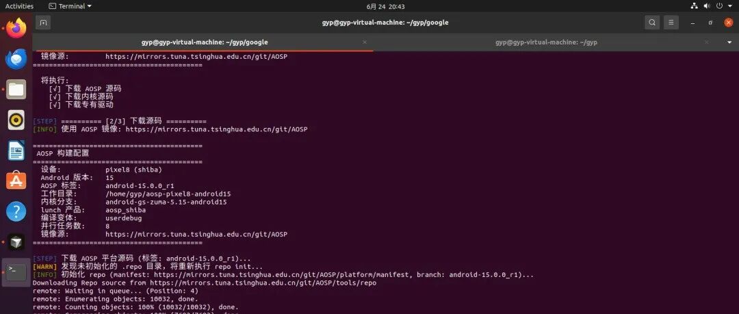Click the network status icon
The width and height of the screenshot is (739, 314).
click(x=695, y=6)
